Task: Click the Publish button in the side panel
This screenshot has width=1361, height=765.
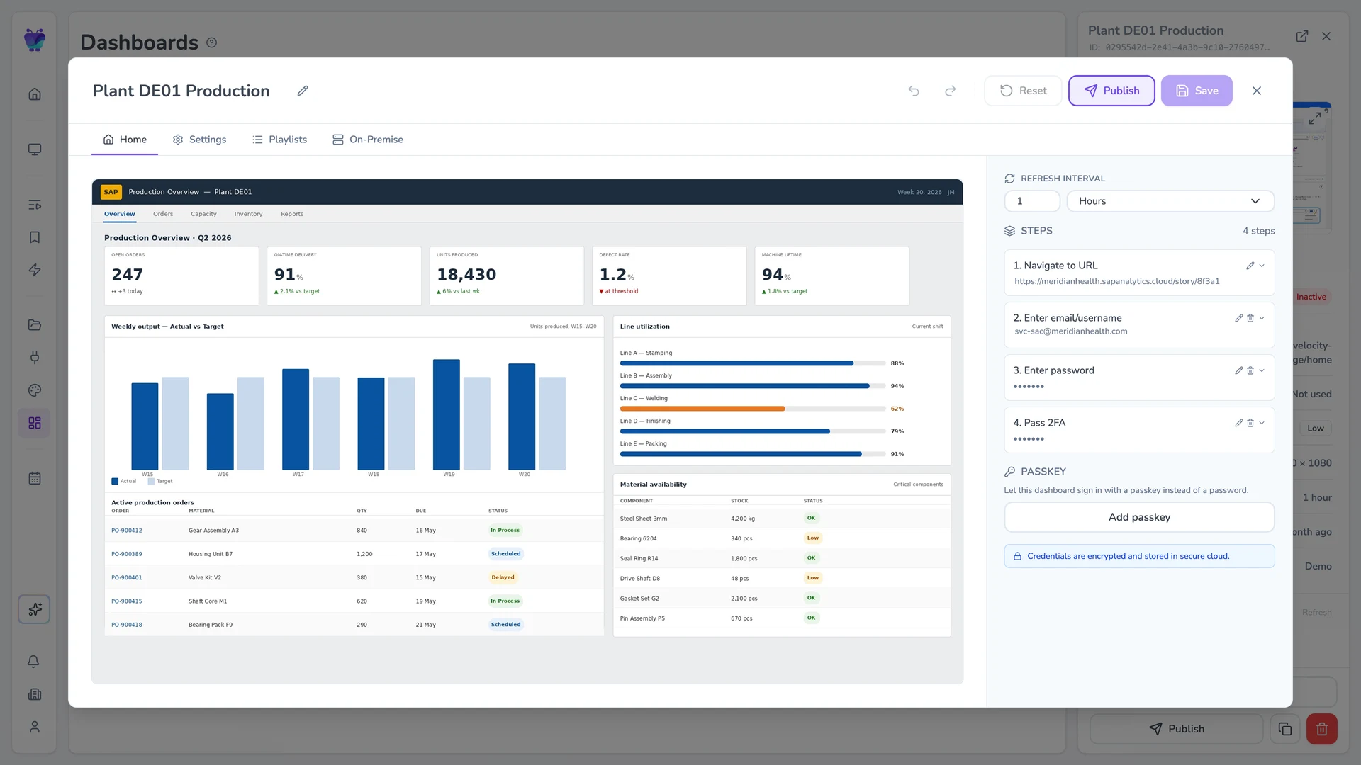Action: coord(1176,729)
